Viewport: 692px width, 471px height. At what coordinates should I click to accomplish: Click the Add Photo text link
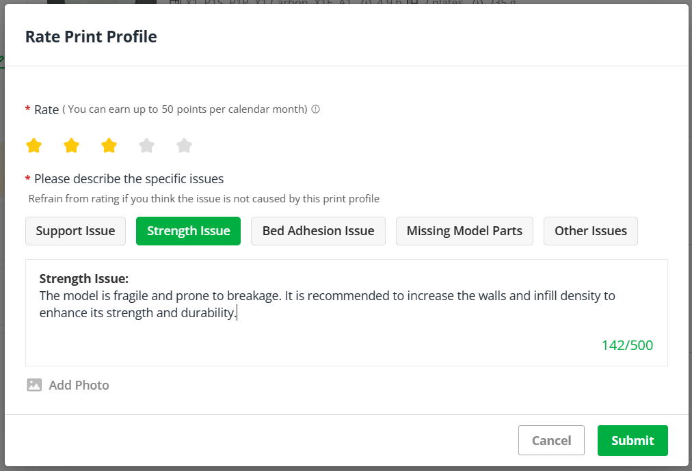click(x=79, y=385)
